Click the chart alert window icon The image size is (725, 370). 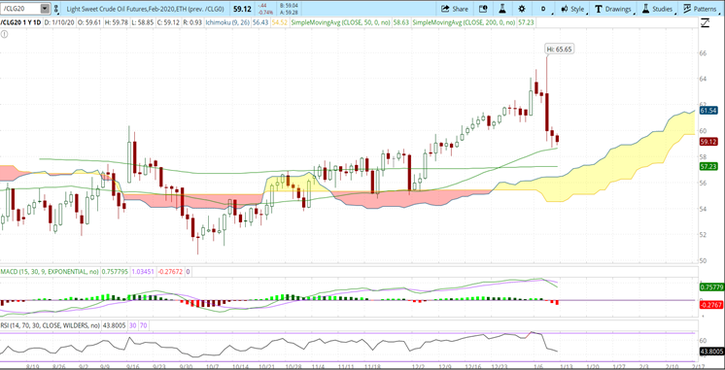coord(483,9)
